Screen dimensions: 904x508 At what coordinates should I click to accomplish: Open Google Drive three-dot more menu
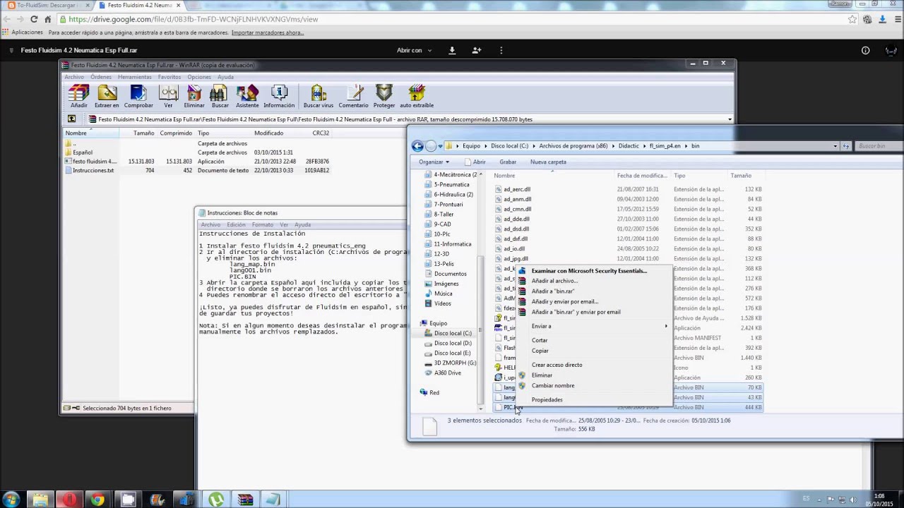pyautogui.click(x=501, y=50)
